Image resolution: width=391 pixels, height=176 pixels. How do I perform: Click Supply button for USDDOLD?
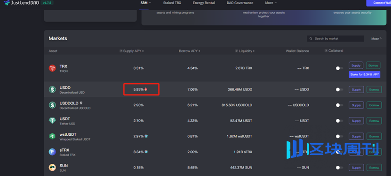click(356, 105)
